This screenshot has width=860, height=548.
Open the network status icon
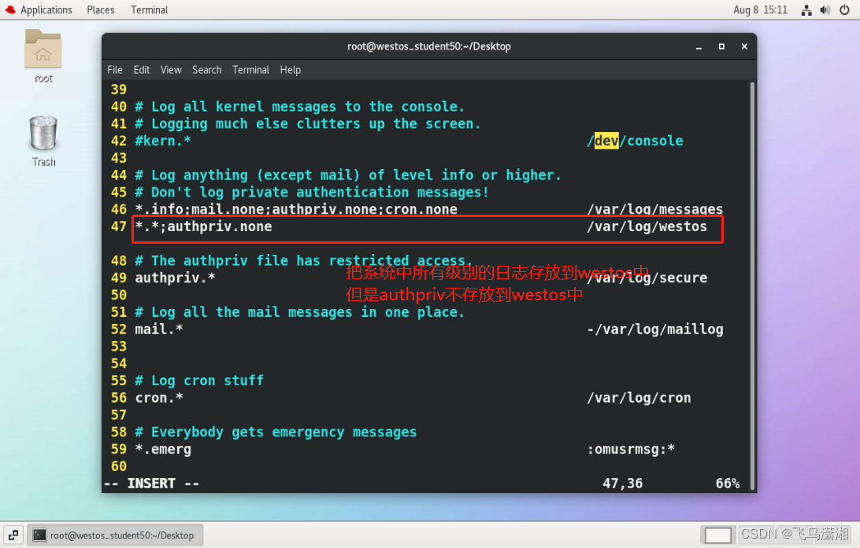click(x=806, y=10)
